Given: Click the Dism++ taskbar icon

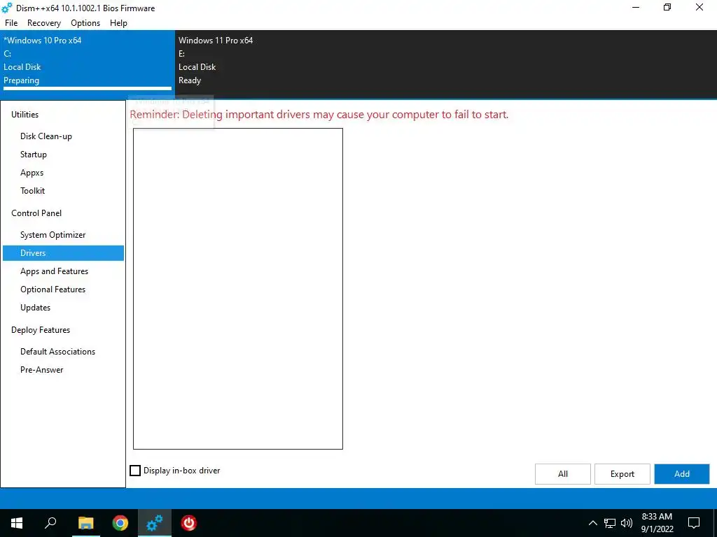Looking at the screenshot, I should pos(155,523).
